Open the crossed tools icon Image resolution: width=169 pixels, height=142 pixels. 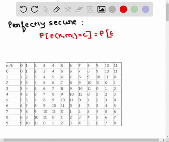point(68,9)
